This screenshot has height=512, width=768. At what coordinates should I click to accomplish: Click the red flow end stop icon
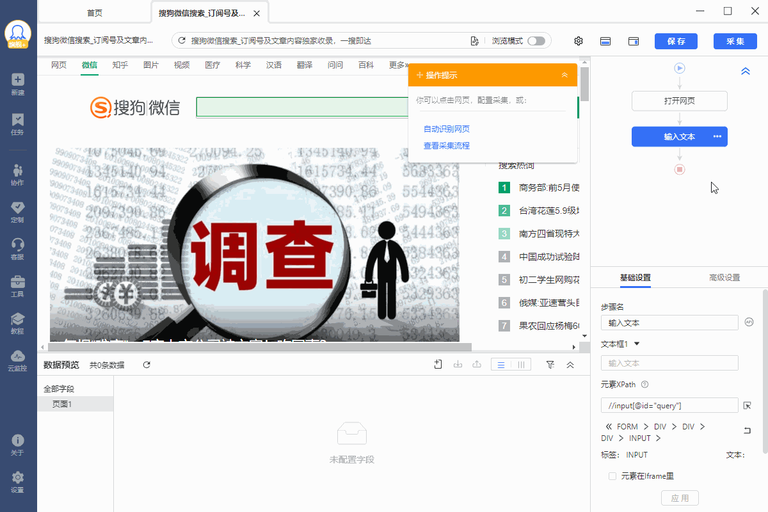[680, 170]
